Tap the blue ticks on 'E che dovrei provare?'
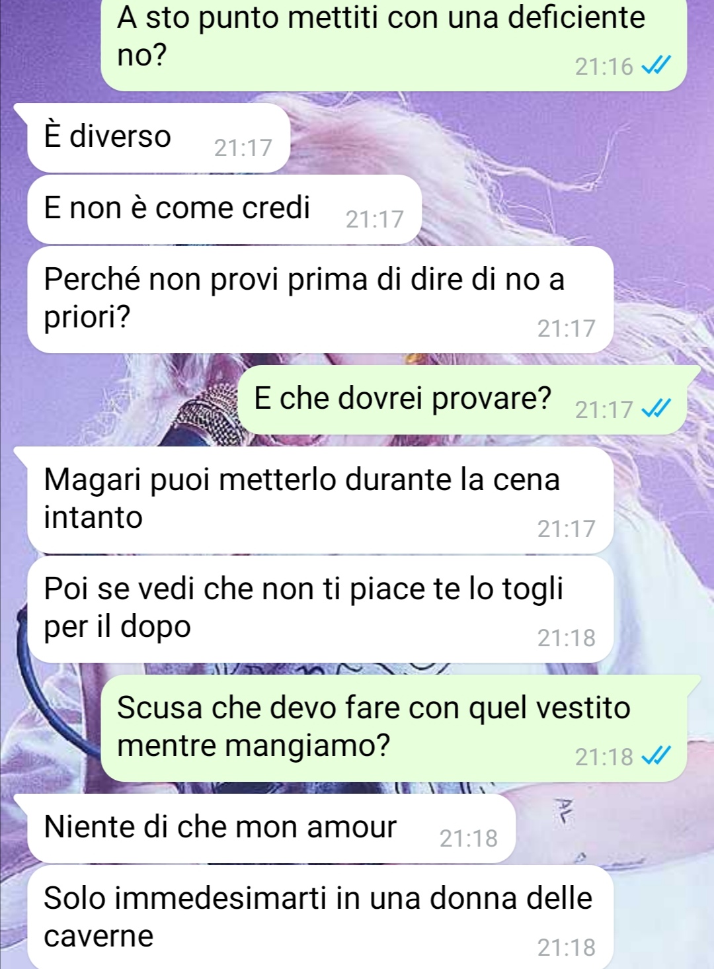714x969 pixels. click(656, 409)
